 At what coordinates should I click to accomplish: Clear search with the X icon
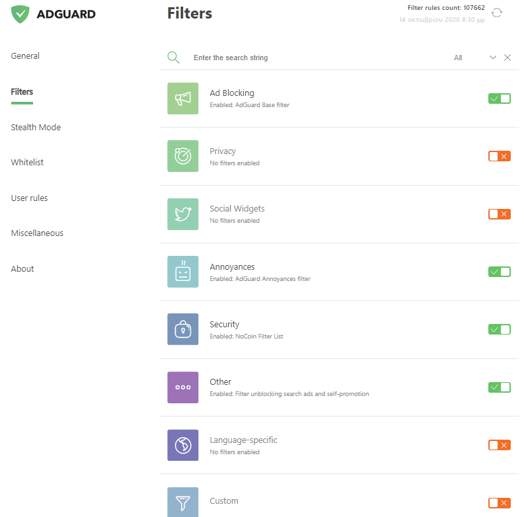(x=507, y=58)
